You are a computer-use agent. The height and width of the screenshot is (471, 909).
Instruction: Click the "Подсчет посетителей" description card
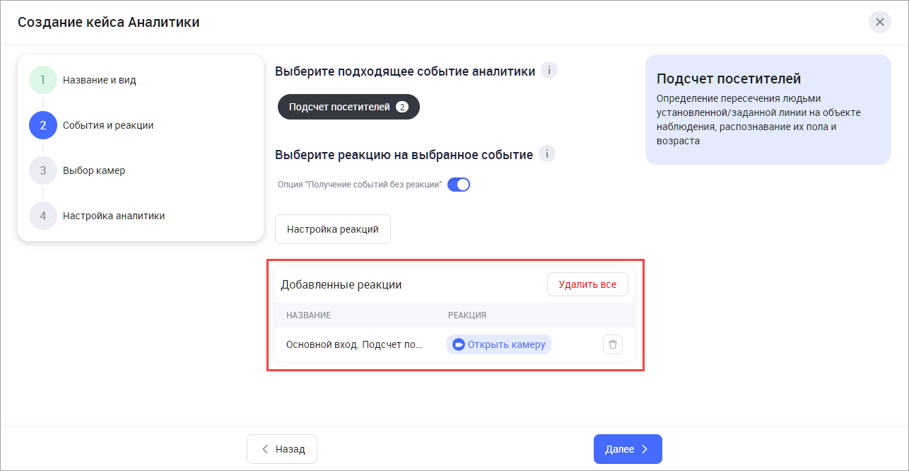tap(768, 110)
